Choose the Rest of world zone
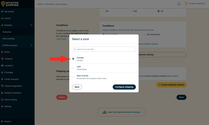The image size is (209, 125). (x=73, y=76)
